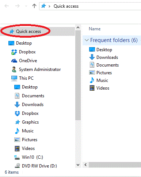141x177 pixels.
Task: Click the This PC monitor icon
Action: pos(14,78)
